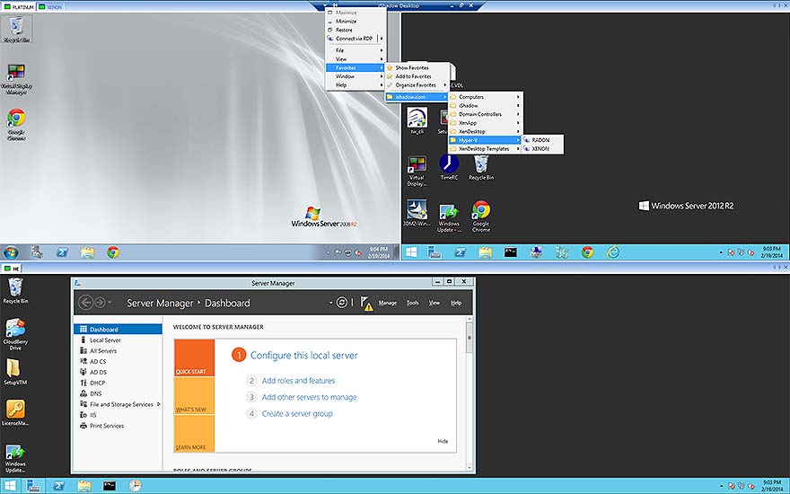Click Add roles and features
790x494 pixels.
coord(298,381)
